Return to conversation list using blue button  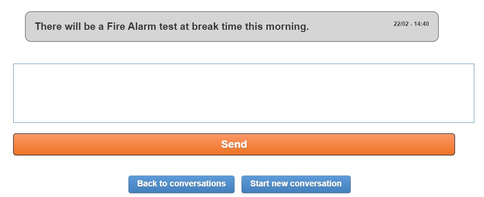click(181, 184)
